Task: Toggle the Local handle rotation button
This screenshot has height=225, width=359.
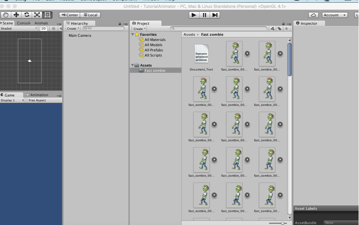Action: (91, 15)
